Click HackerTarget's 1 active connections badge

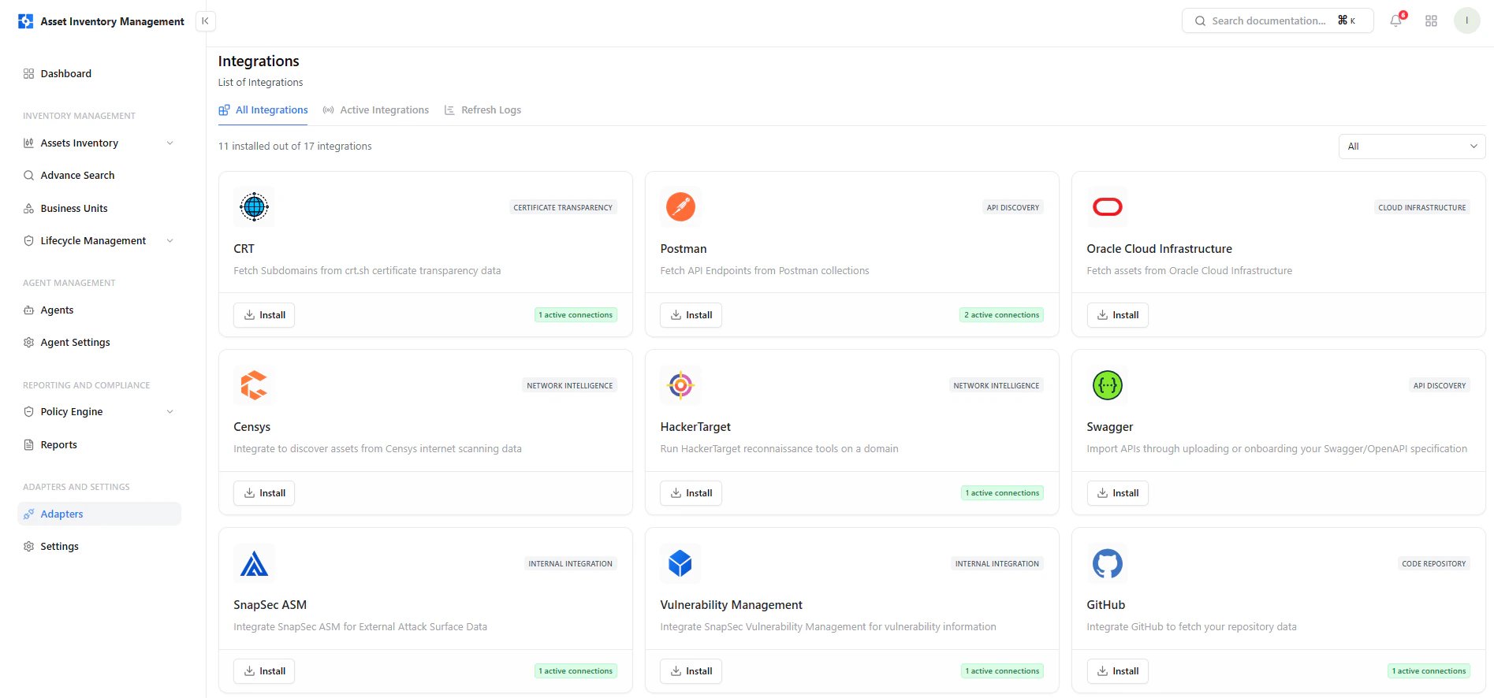1002,493
